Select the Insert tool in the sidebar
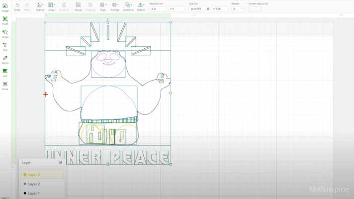The image size is (354, 199). (5, 20)
